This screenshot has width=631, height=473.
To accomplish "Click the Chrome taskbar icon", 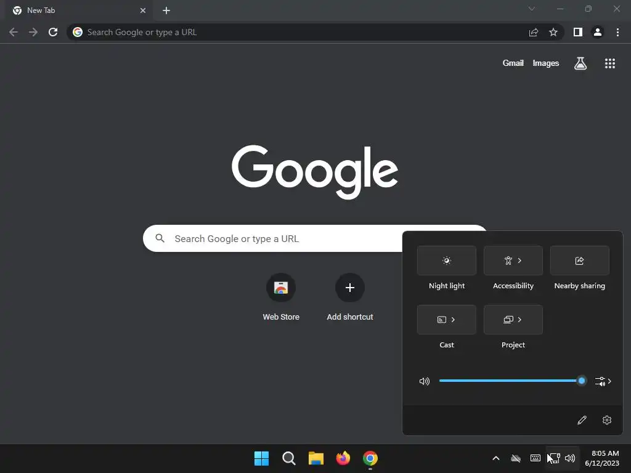I will tap(370, 458).
